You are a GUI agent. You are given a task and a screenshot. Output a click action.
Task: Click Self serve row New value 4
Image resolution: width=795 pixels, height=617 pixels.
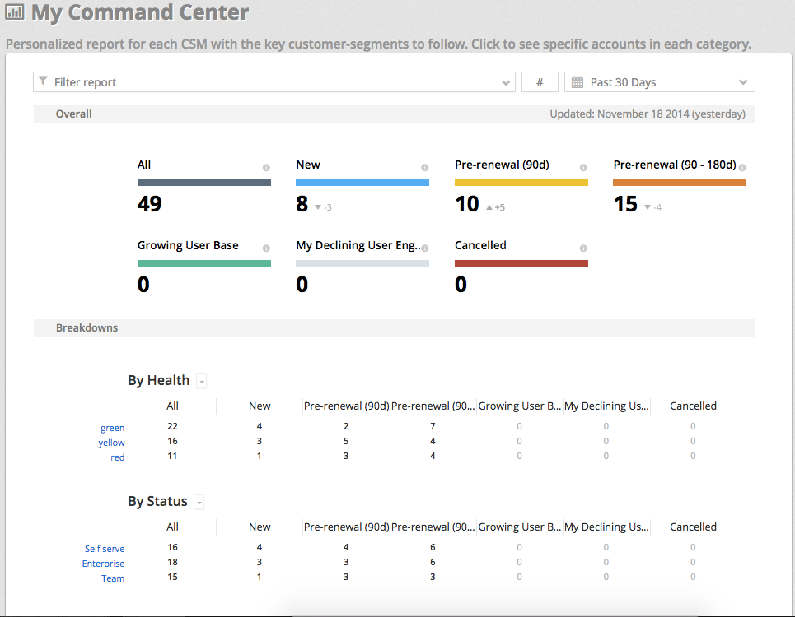(x=259, y=547)
